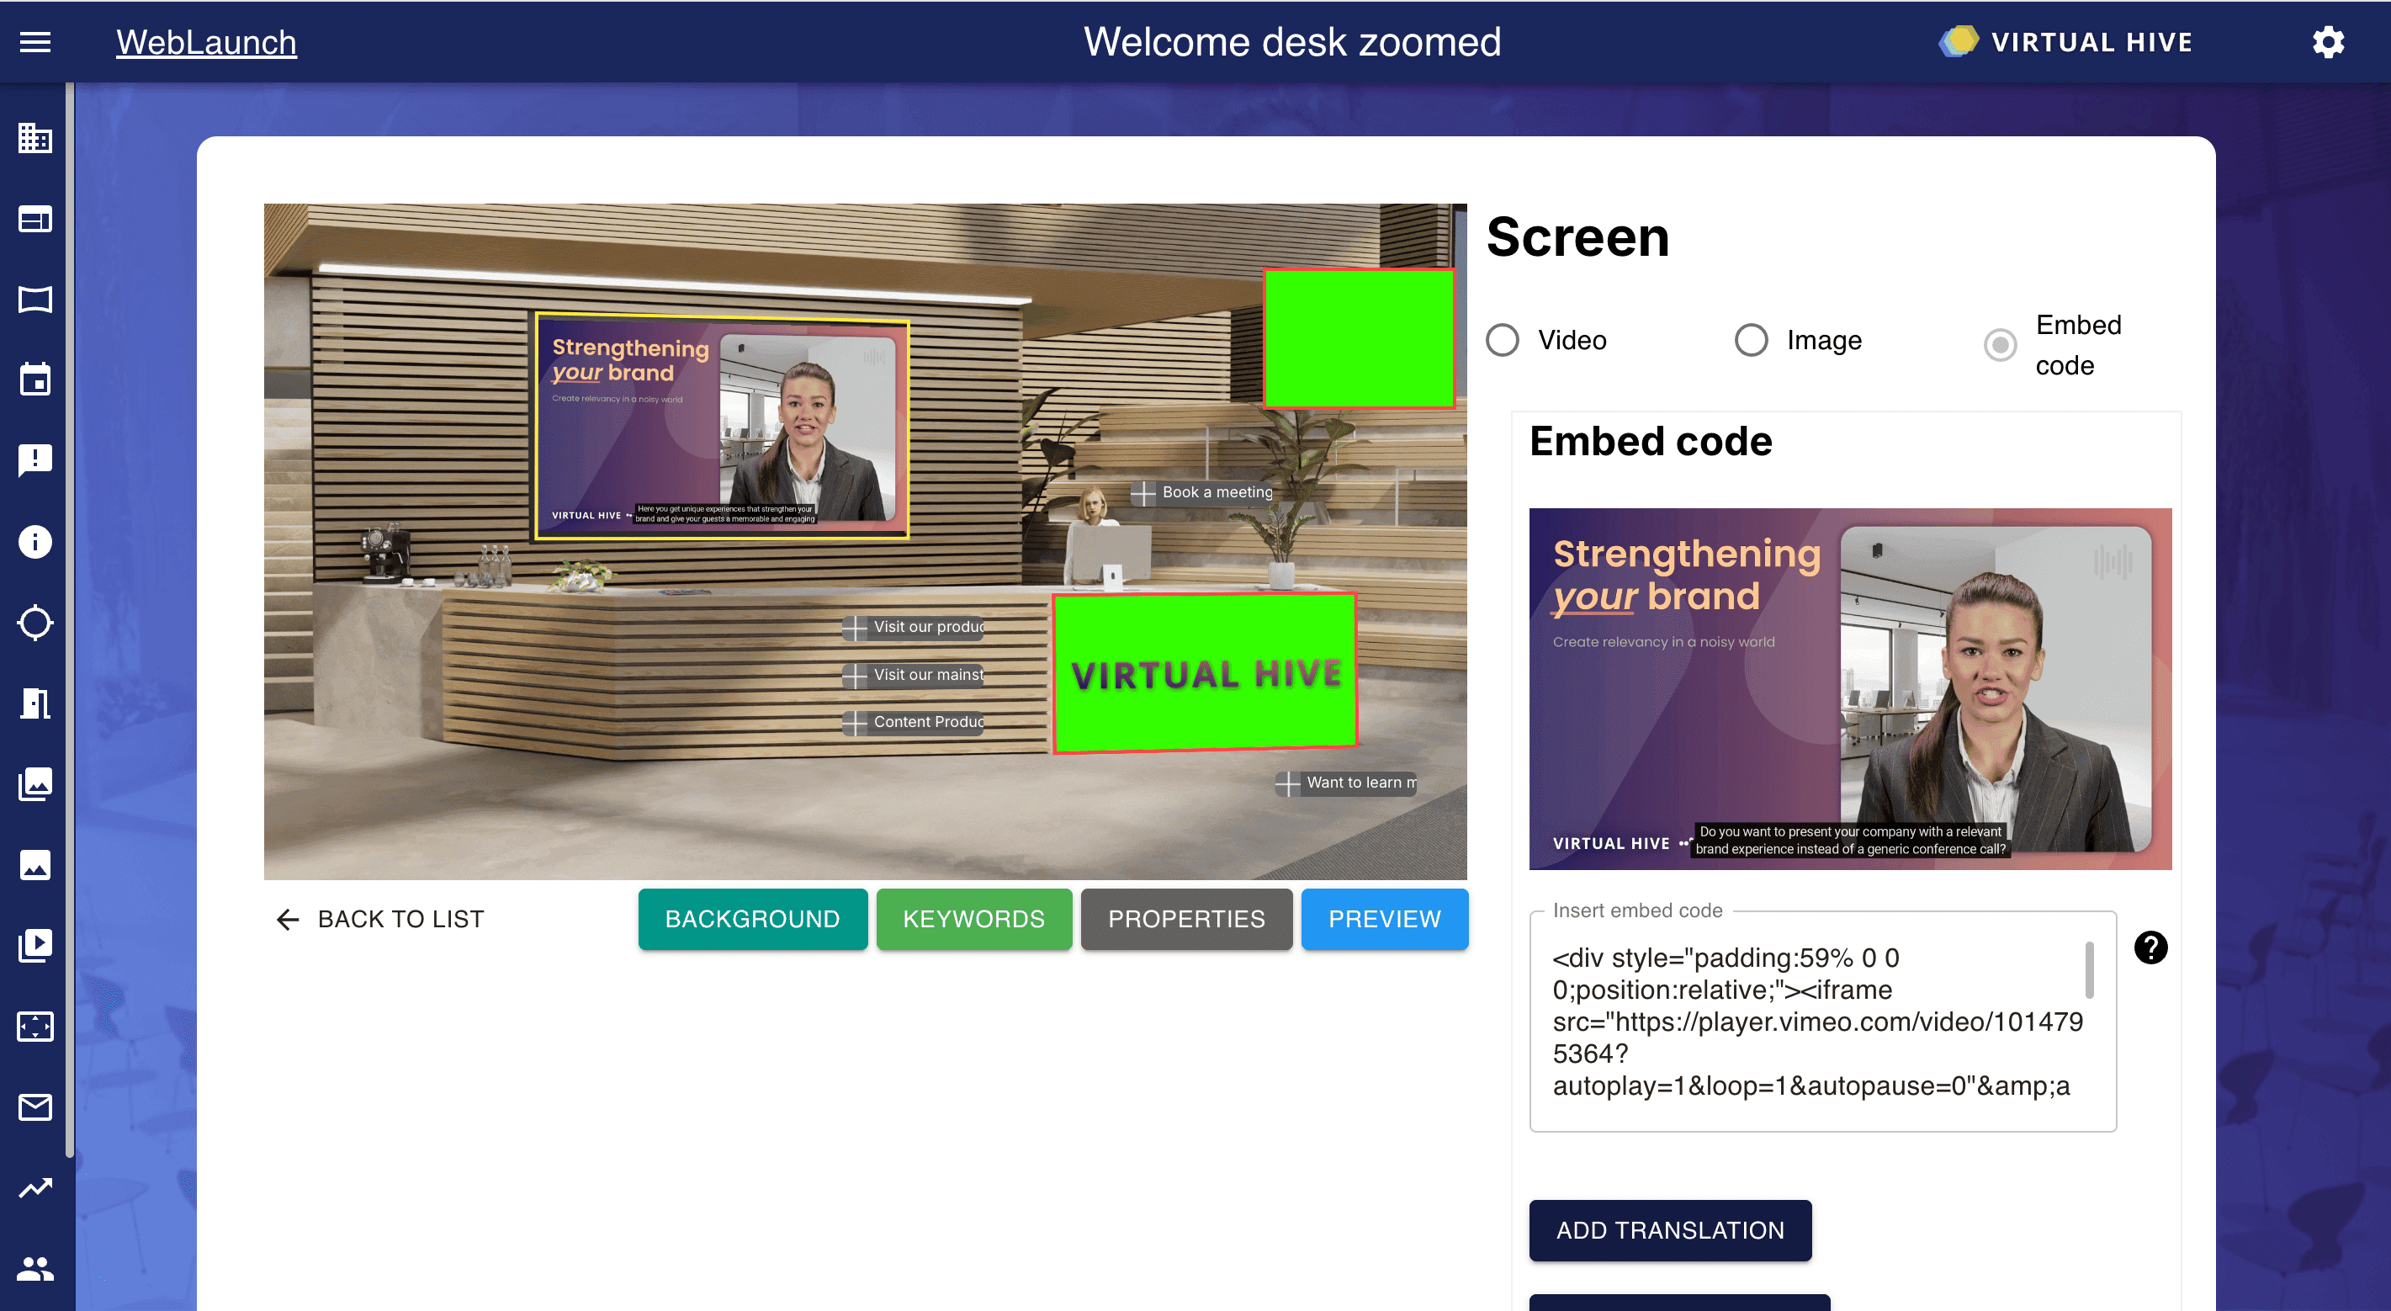
Task: Open the video library sidebar icon
Action: [35, 945]
